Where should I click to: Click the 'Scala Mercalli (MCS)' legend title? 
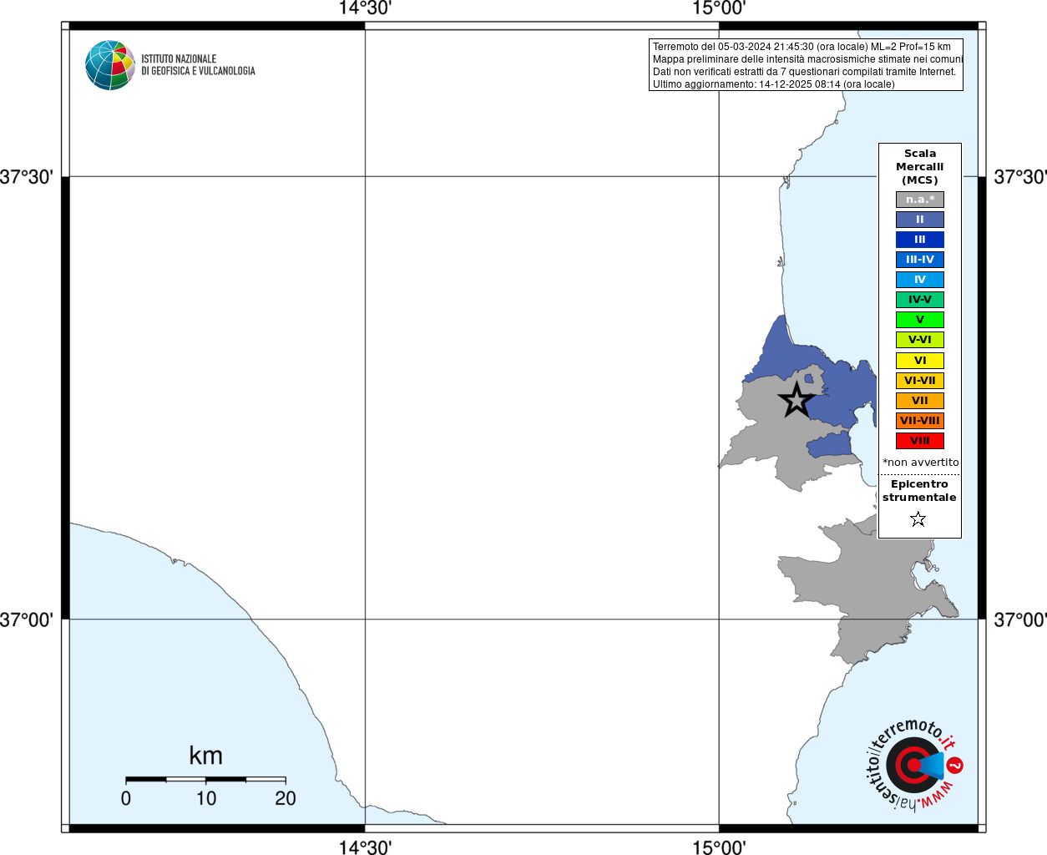point(920,167)
